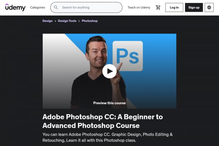Click the chevron after Design Tools
This screenshot has width=219, height=146.
click(x=79, y=21)
